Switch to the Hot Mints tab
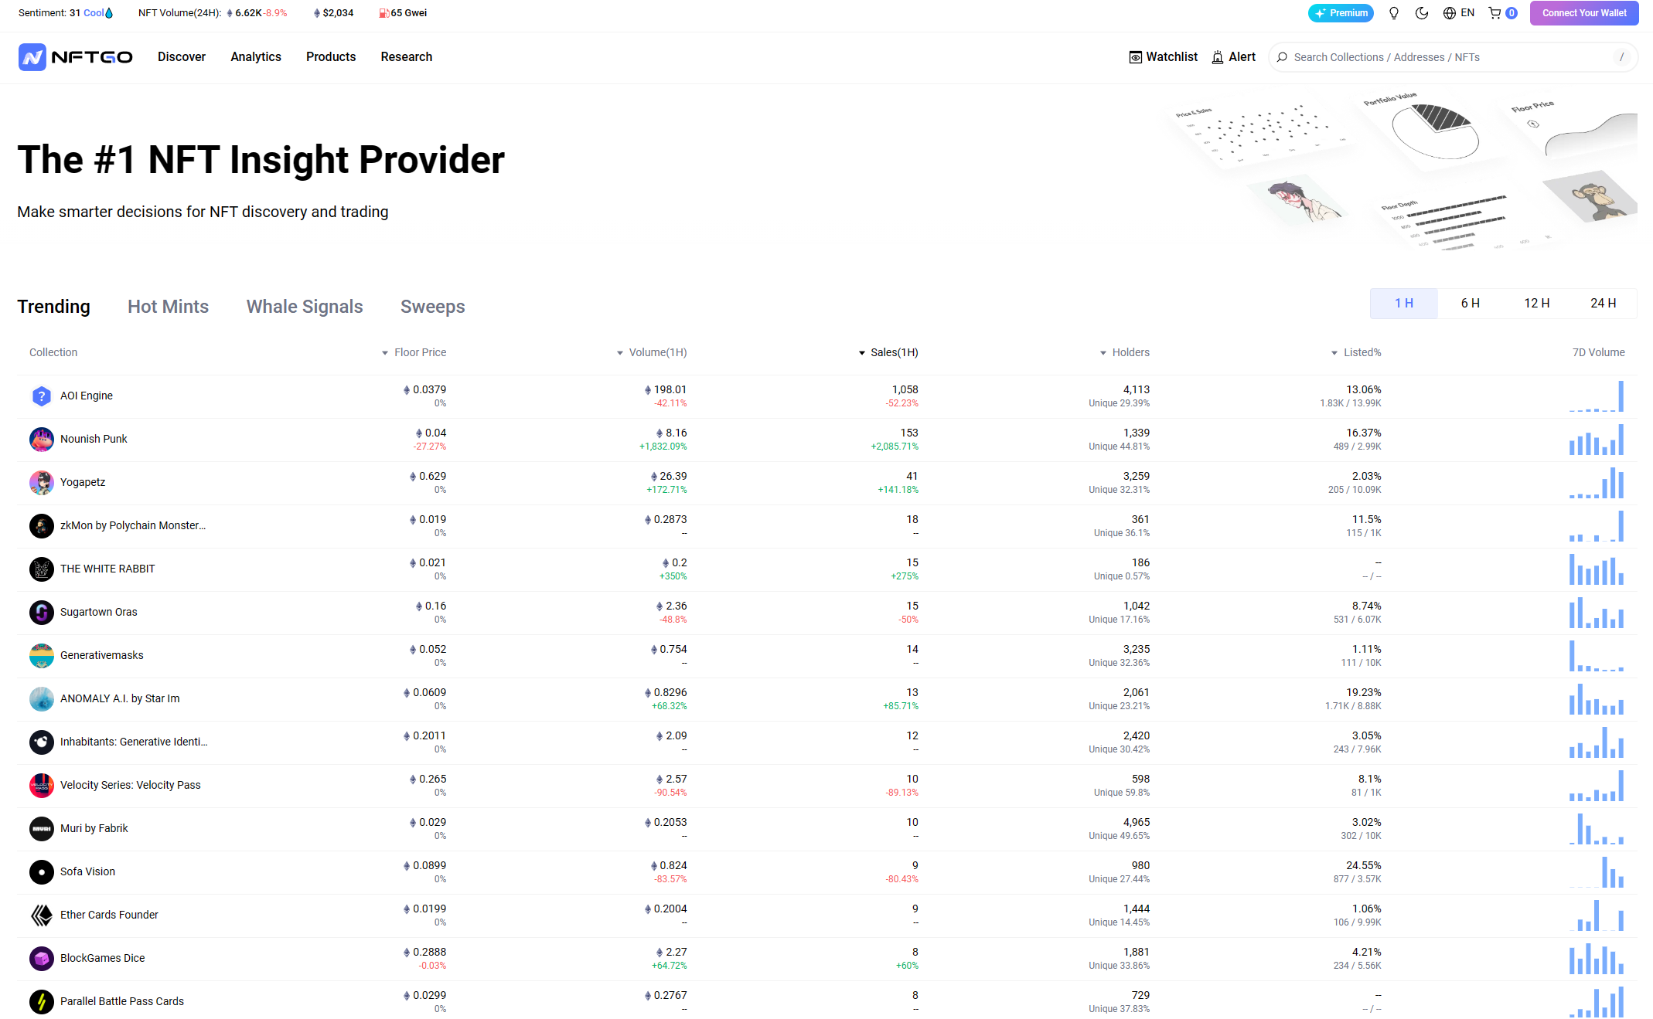The height and width of the screenshot is (1019, 1653). [x=169, y=307]
